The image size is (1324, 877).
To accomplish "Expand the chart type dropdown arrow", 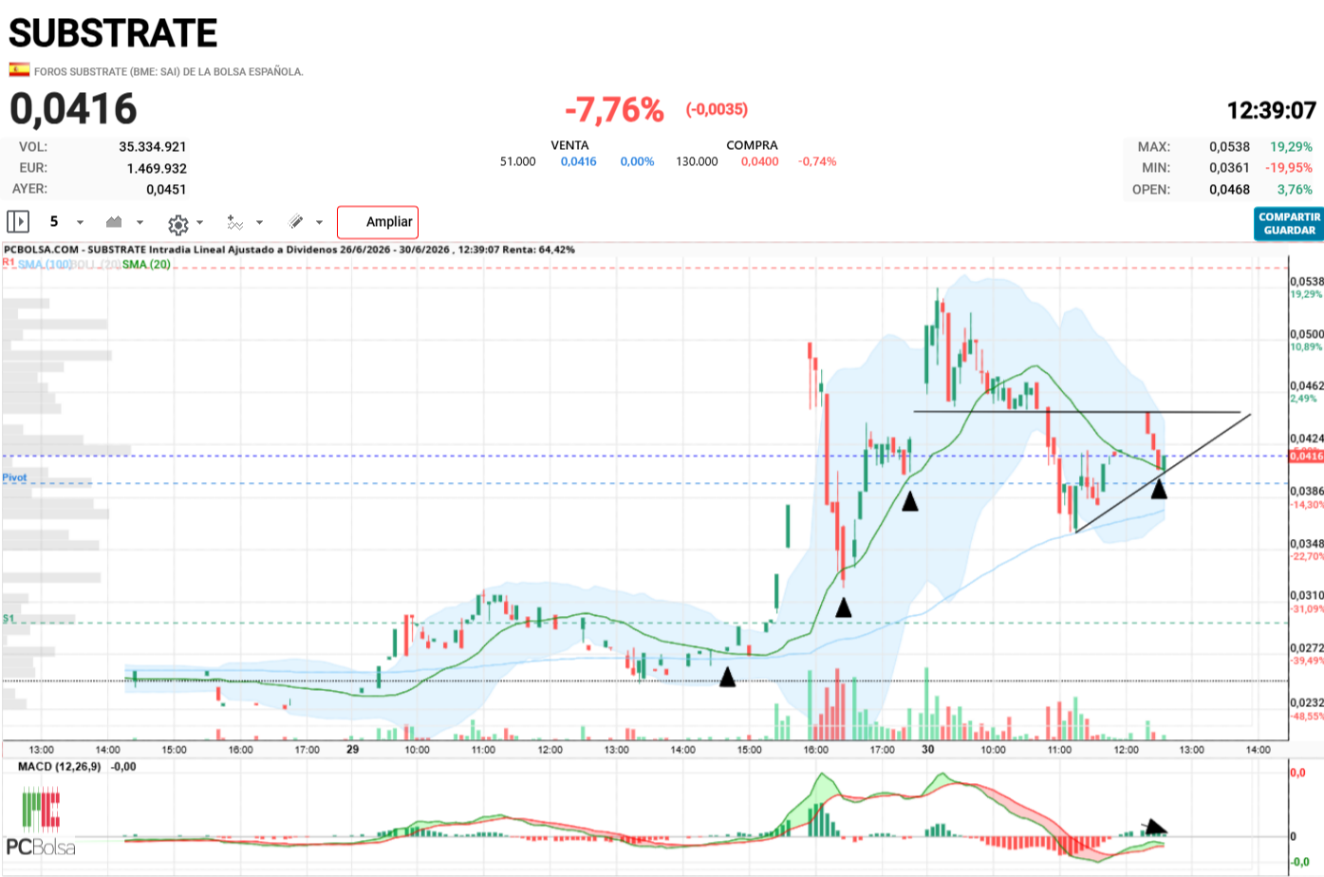I will (x=140, y=223).
